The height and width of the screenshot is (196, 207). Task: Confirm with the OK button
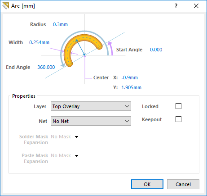point(147,184)
